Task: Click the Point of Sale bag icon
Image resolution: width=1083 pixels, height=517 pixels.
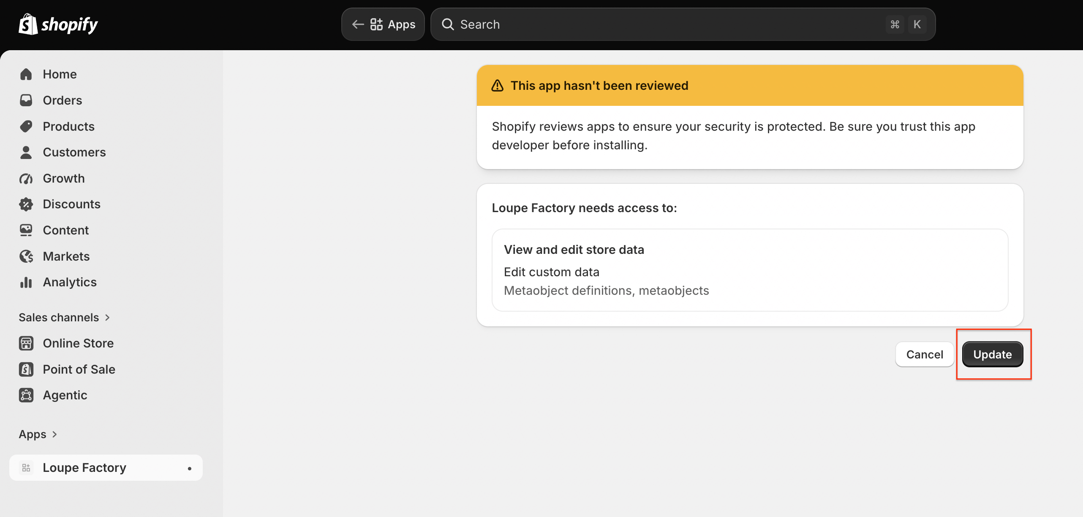Action: [26, 369]
